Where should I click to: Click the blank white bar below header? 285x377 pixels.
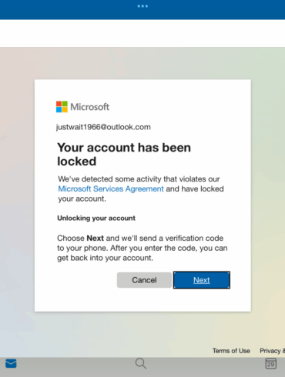point(142,33)
